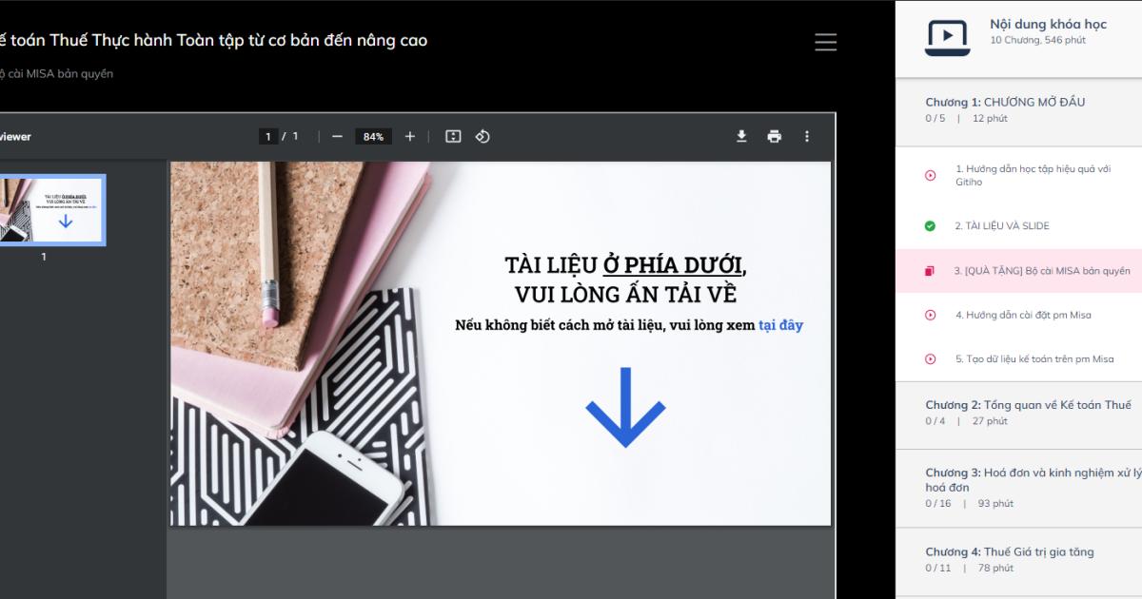Click play icon of lesson 5 dữ liệu
Viewport: 1142px width, 599px height.
click(930, 359)
